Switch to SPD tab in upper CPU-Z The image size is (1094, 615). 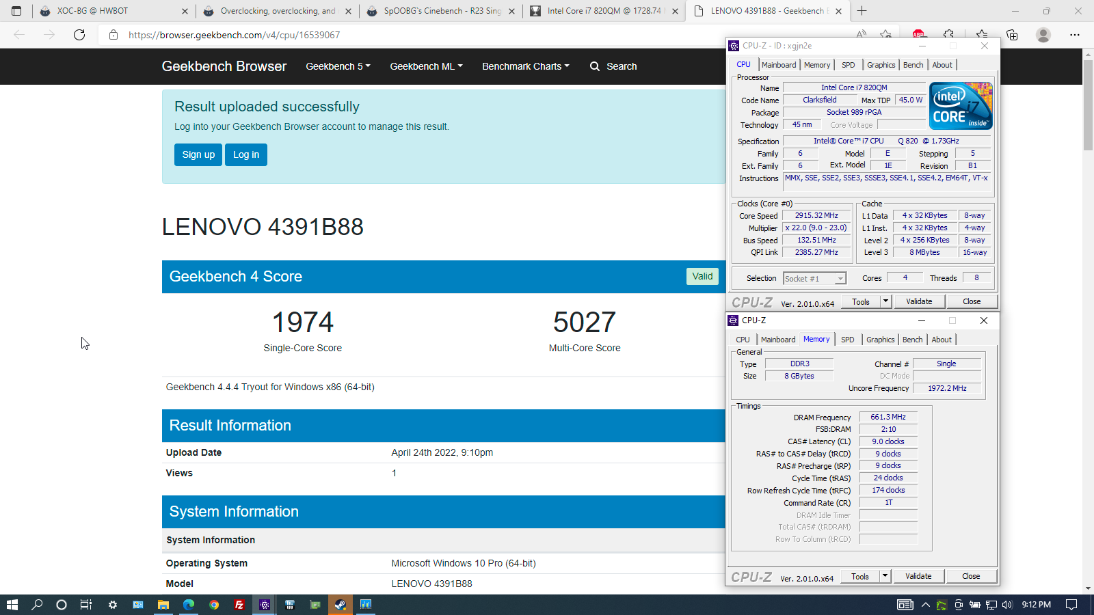pos(849,65)
